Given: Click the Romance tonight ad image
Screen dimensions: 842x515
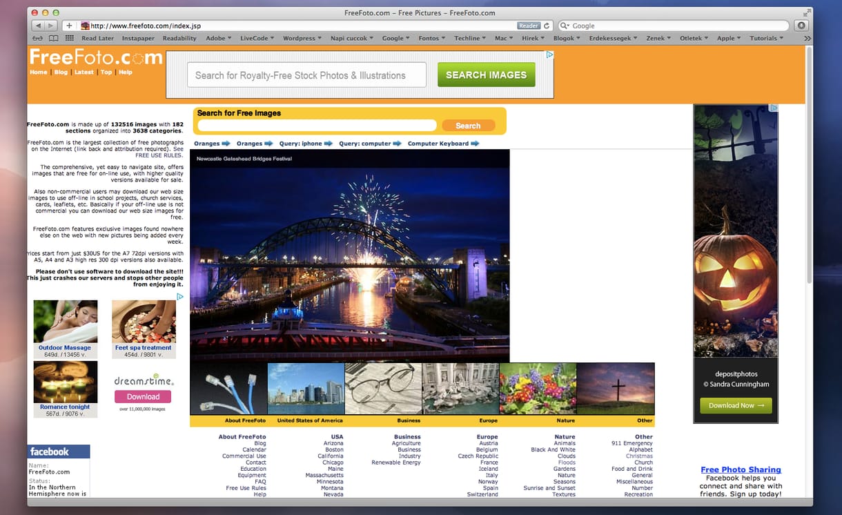Looking at the screenshot, I should click(x=66, y=382).
